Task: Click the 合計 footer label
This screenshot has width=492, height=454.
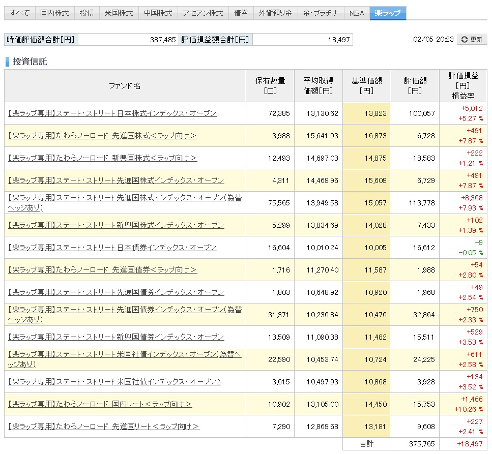Action: 366,444
